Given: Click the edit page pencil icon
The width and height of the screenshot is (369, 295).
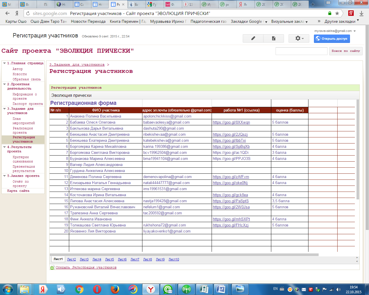Looking at the screenshot, I should click(x=253, y=38).
